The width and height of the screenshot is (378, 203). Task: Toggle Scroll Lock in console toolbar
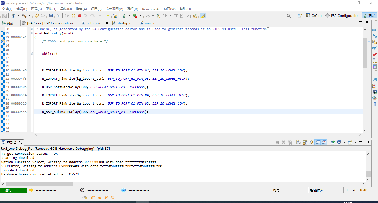[x=305, y=142]
